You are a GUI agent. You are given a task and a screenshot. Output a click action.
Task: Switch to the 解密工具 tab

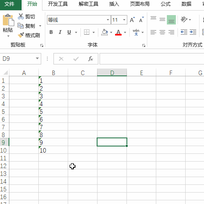(89, 4)
